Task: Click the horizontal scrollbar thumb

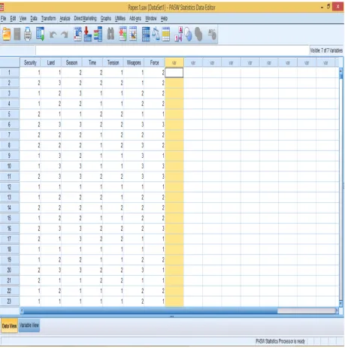Action: coord(151,311)
